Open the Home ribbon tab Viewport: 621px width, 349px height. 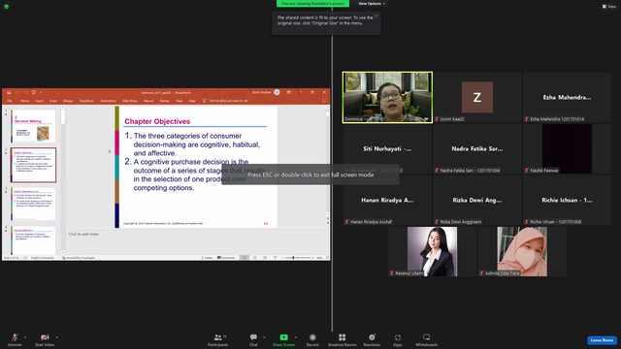click(x=24, y=101)
